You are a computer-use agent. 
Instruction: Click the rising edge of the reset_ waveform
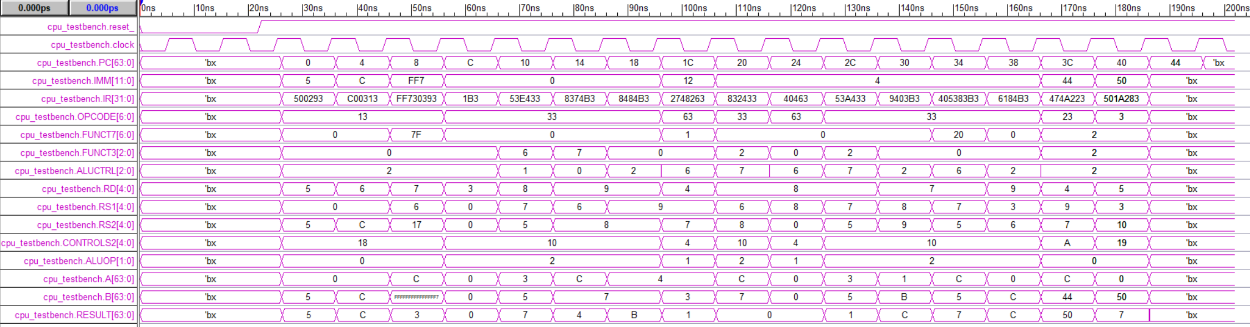tap(260, 27)
